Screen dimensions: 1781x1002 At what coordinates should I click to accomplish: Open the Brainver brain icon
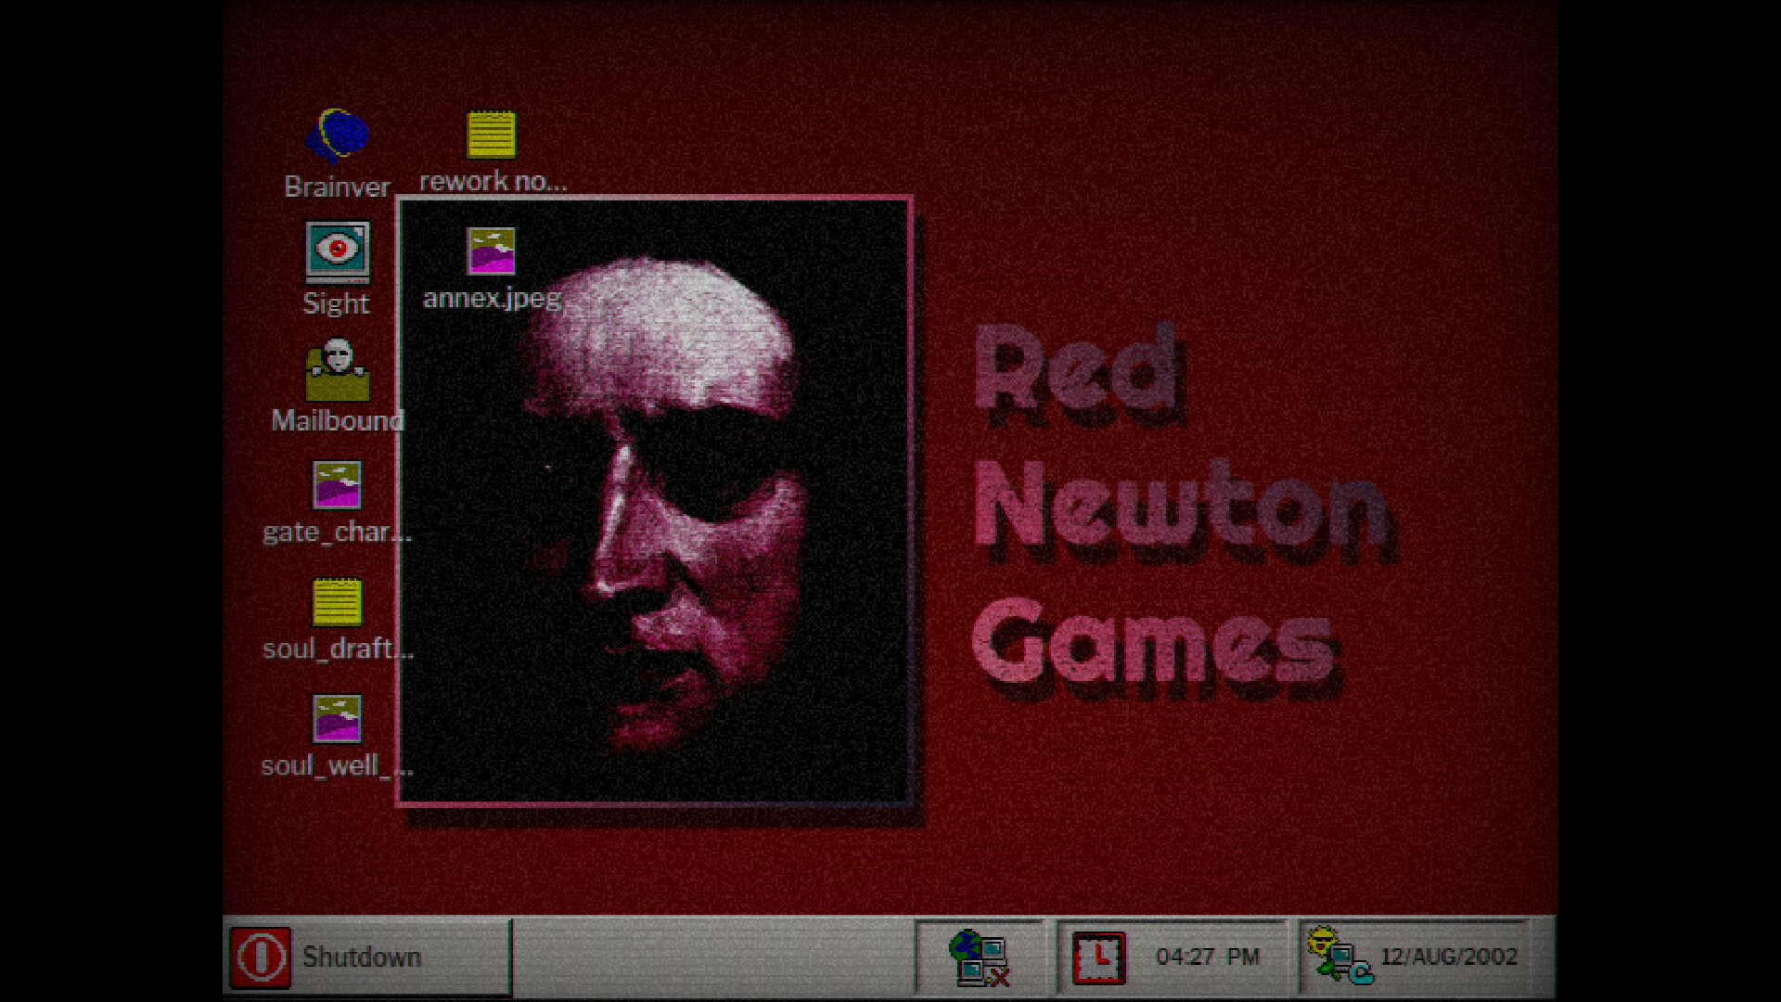338,136
